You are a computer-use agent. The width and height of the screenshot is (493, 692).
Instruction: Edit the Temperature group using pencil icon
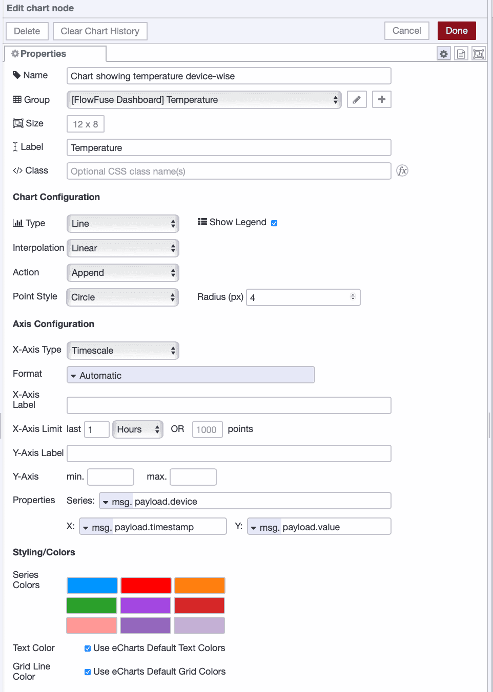[357, 99]
